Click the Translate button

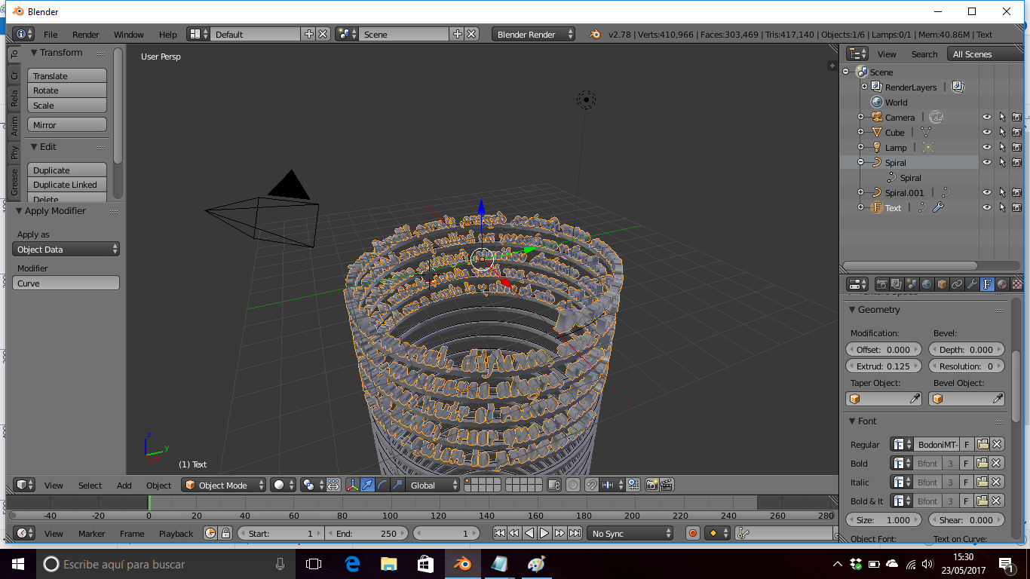(x=67, y=76)
